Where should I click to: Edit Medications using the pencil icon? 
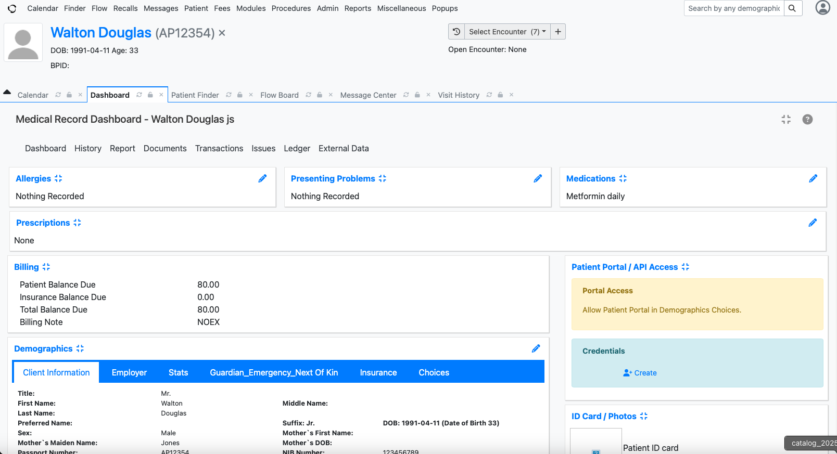(813, 178)
